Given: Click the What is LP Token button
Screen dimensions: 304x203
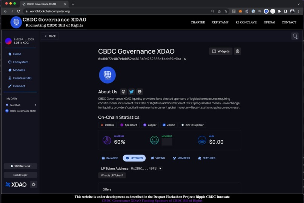Looking at the screenshot, I should [112, 175].
